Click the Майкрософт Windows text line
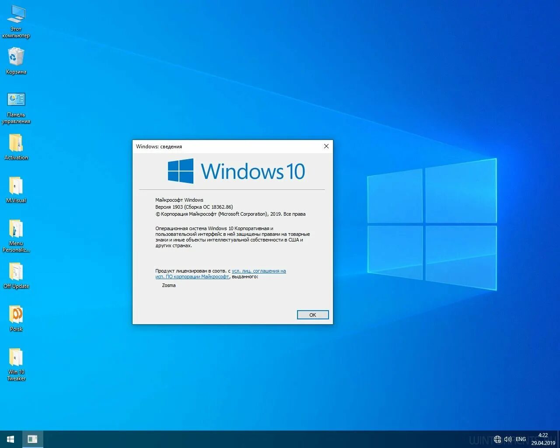Viewport: 560px width, 448px height. (179, 200)
